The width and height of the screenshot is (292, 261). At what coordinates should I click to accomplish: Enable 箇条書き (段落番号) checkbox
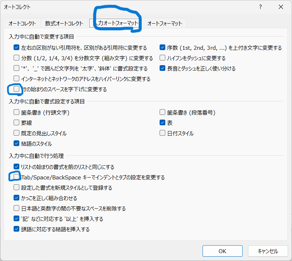click(162, 112)
